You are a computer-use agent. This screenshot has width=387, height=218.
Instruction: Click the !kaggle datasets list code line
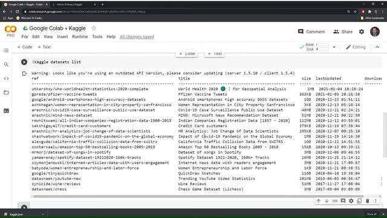click(56, 62)
